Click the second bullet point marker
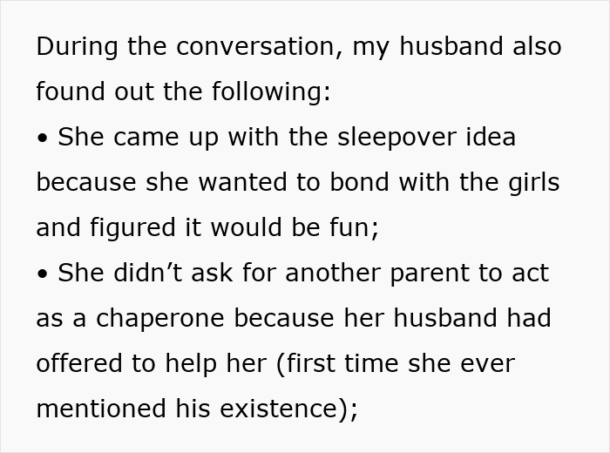Screen dimensions: 610x453 (x=43, y=274)
